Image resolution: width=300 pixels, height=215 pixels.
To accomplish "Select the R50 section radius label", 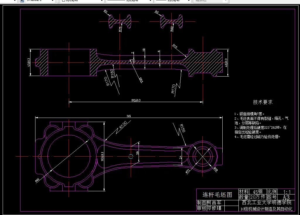I will (172, 29).
